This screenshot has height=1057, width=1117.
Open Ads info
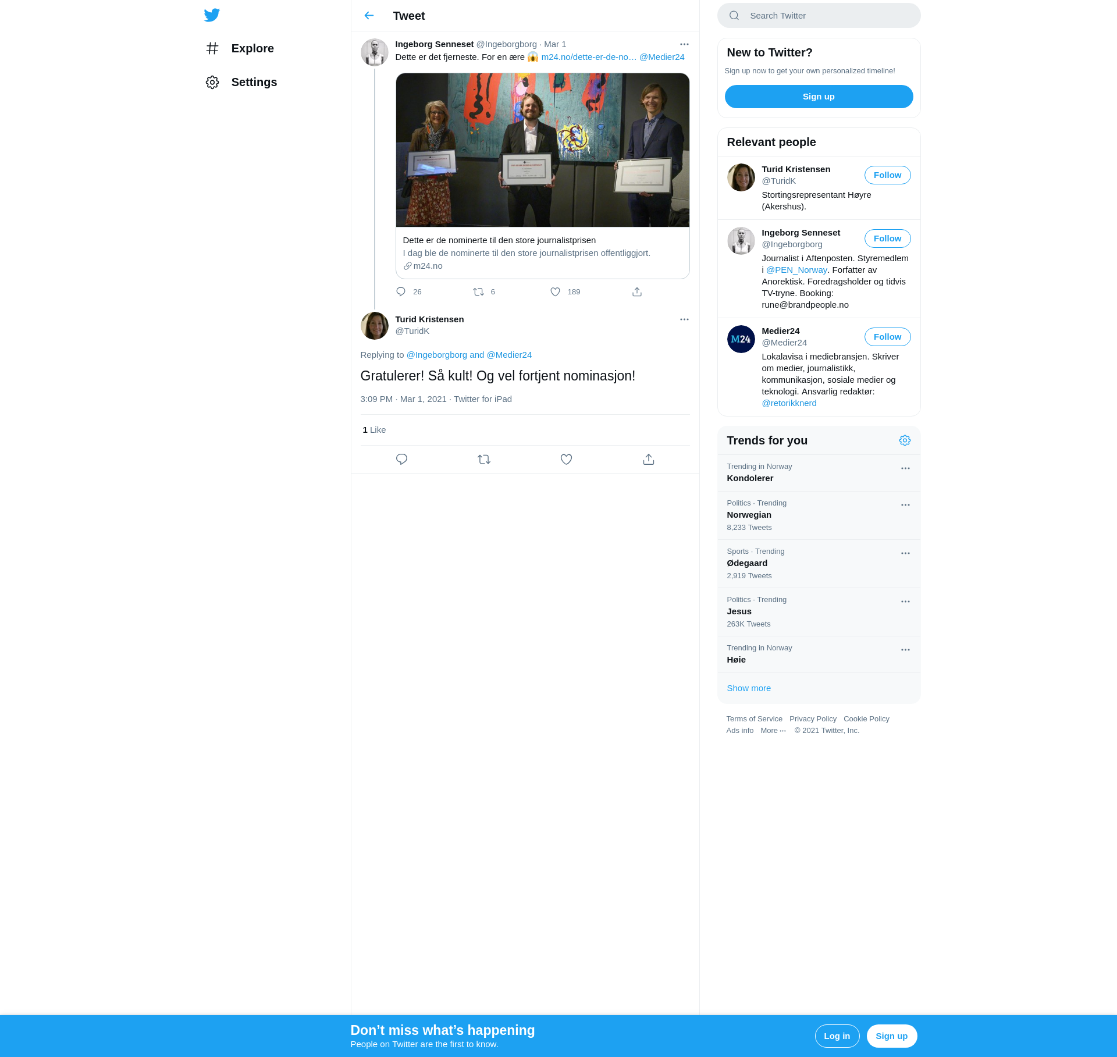pyautogui.click(x=739, y=731)
